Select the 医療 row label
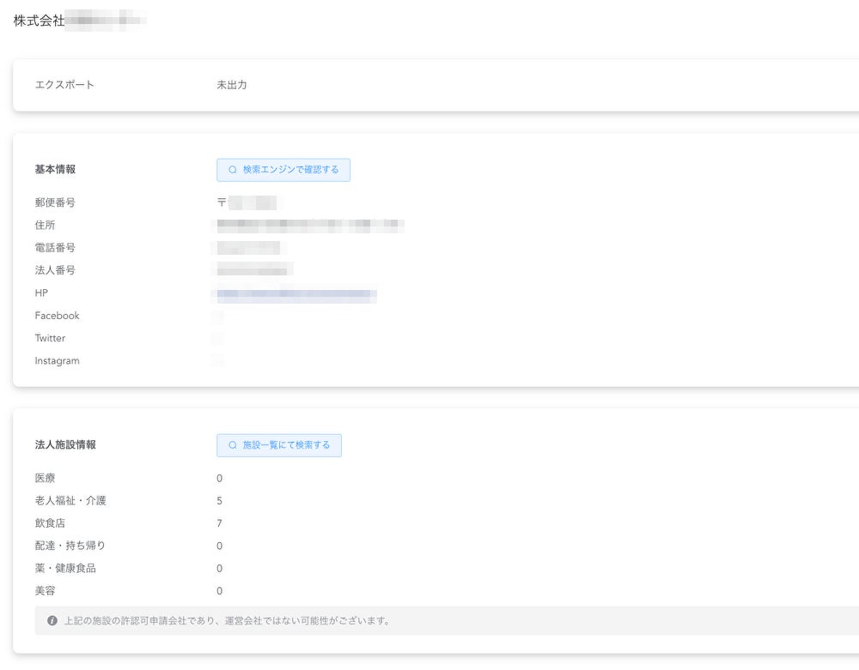The height and width of the screenshot is (670, 859). coord(45,478)
